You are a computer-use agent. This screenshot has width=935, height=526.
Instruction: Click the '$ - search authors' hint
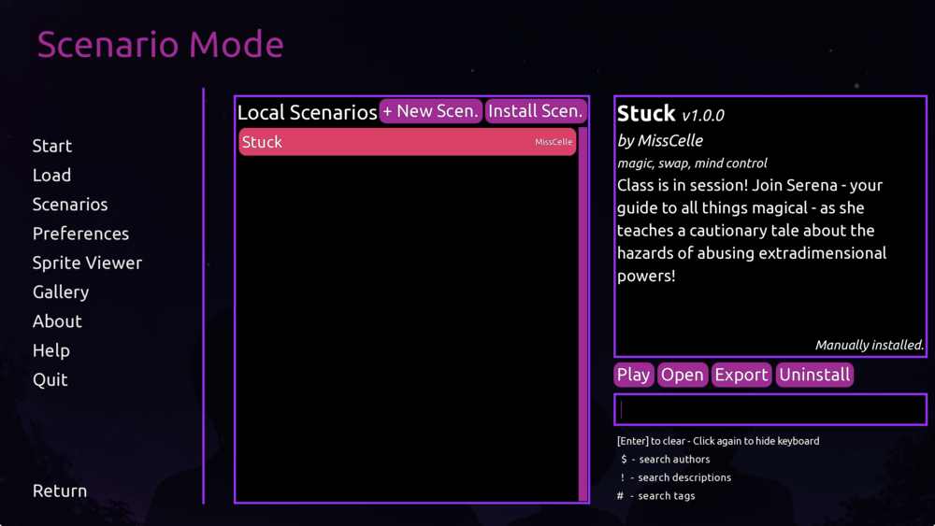665,460
